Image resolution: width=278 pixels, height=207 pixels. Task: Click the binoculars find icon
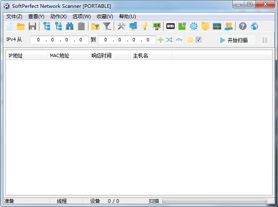tap(70, 26)
